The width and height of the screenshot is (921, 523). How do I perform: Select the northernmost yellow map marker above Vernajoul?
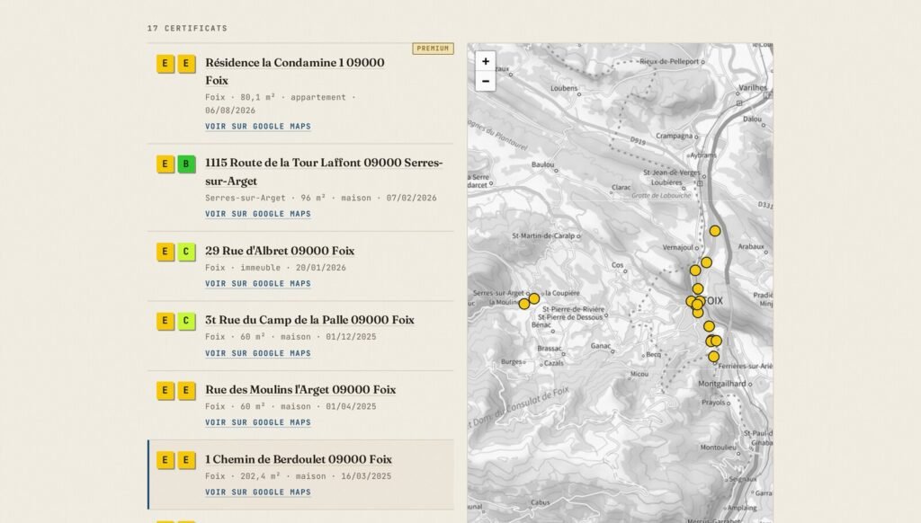pyautogui.click(x=715, y=231)
